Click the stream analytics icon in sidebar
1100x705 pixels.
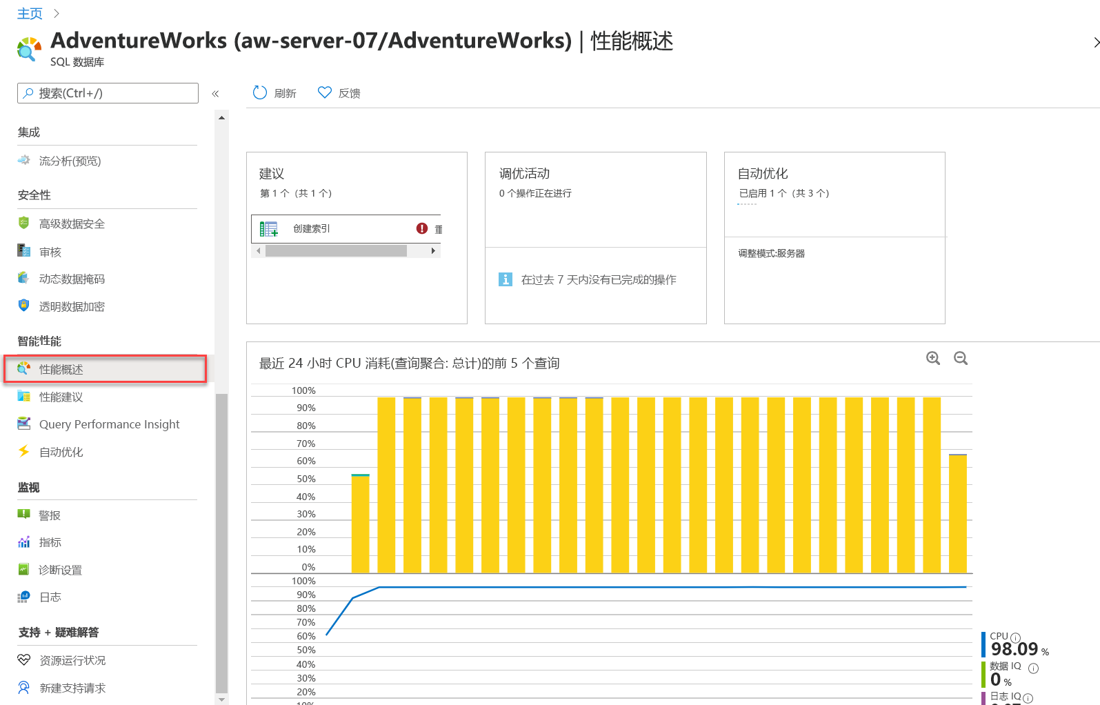24,160
